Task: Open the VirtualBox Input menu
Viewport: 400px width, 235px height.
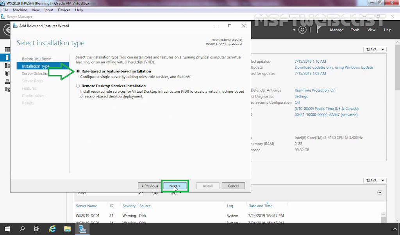Action: tap(48, 10)
